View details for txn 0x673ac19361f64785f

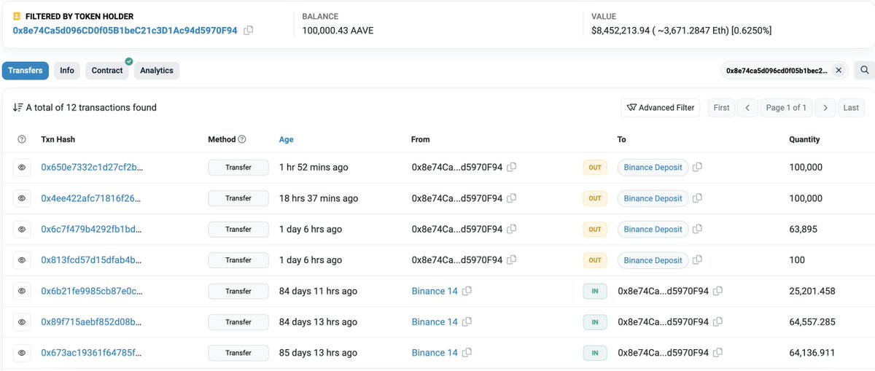(x=22, y=353)
